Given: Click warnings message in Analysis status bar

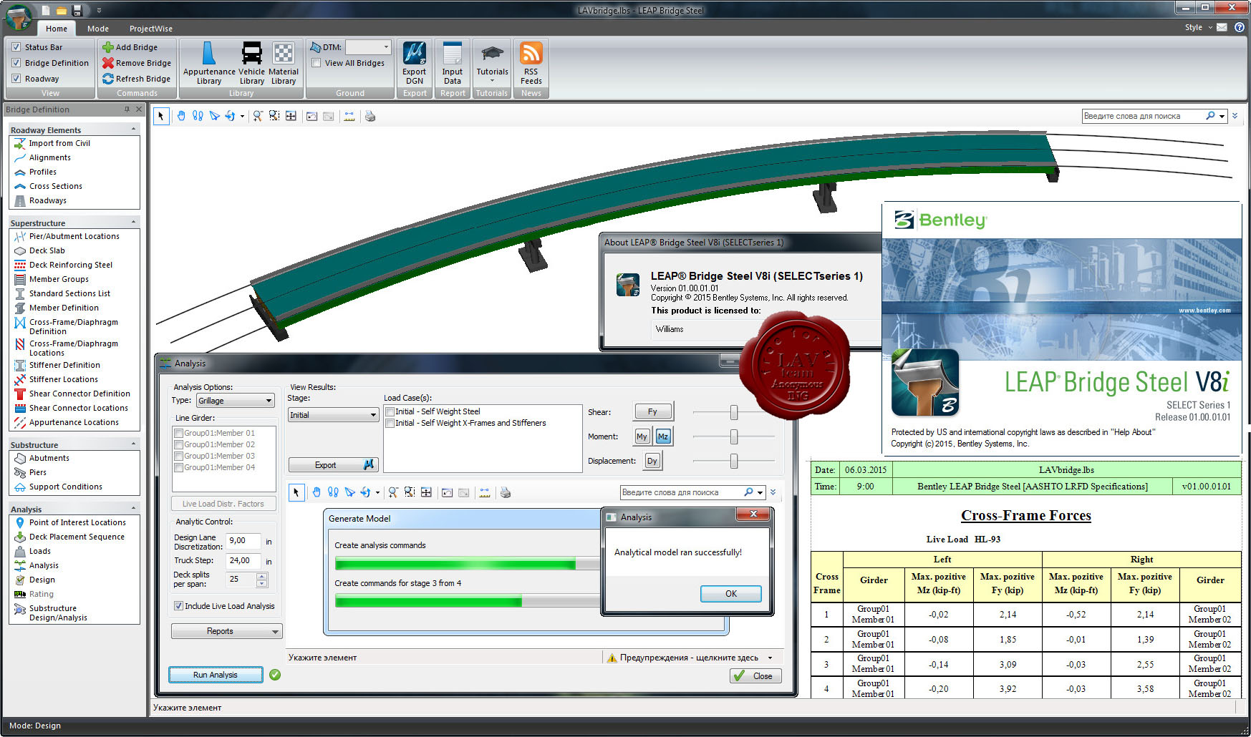Looking at the screenshot, I should tap(689, 658).
